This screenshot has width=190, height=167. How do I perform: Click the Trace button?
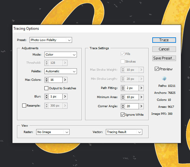(x=164, y=40)
